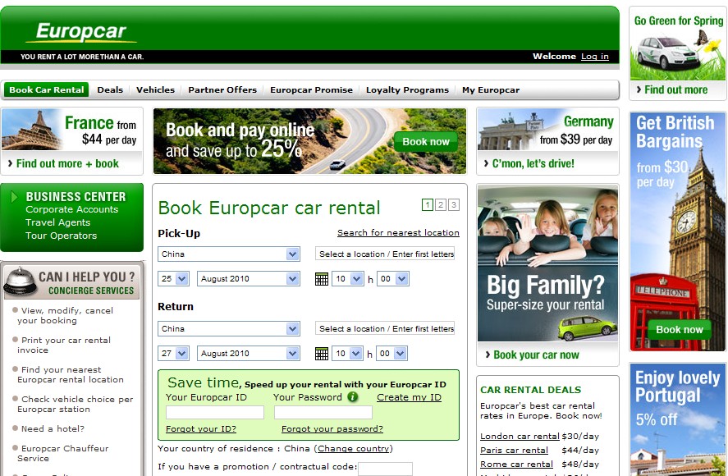Select the My Europcar tab
Screen dimensions: 728x476
click(491, 90)
